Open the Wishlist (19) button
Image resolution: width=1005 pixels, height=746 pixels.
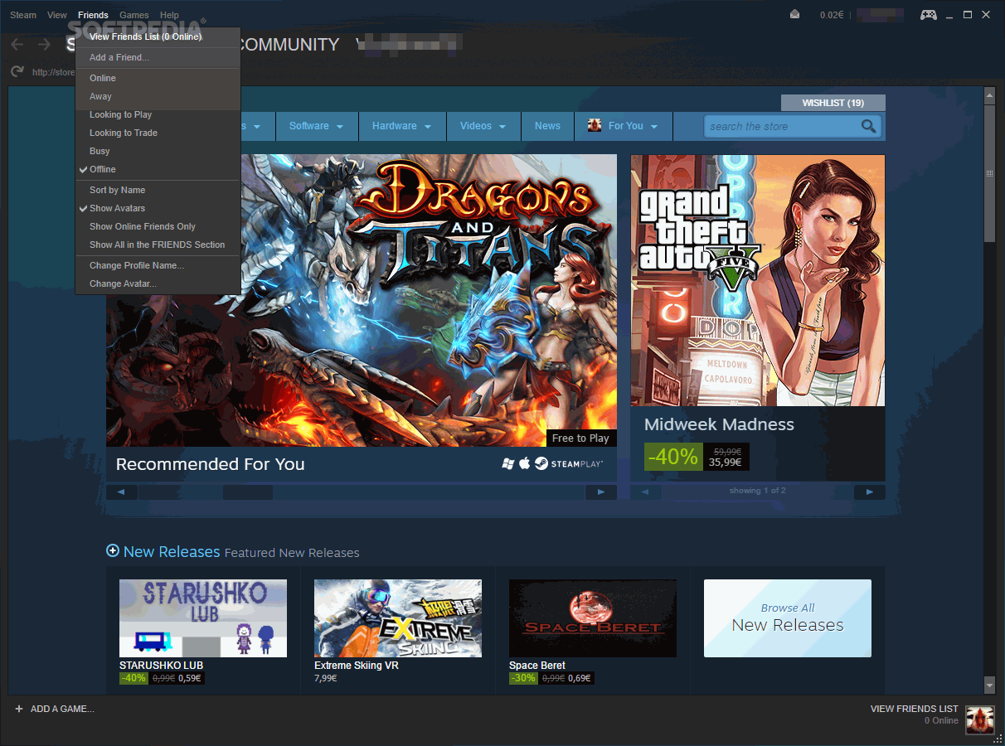[833, 103]
